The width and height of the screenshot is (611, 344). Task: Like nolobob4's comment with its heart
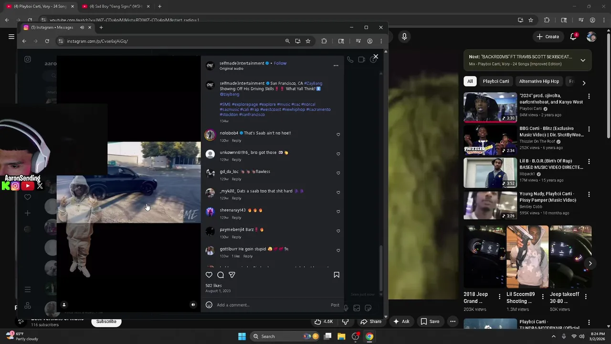338,135
